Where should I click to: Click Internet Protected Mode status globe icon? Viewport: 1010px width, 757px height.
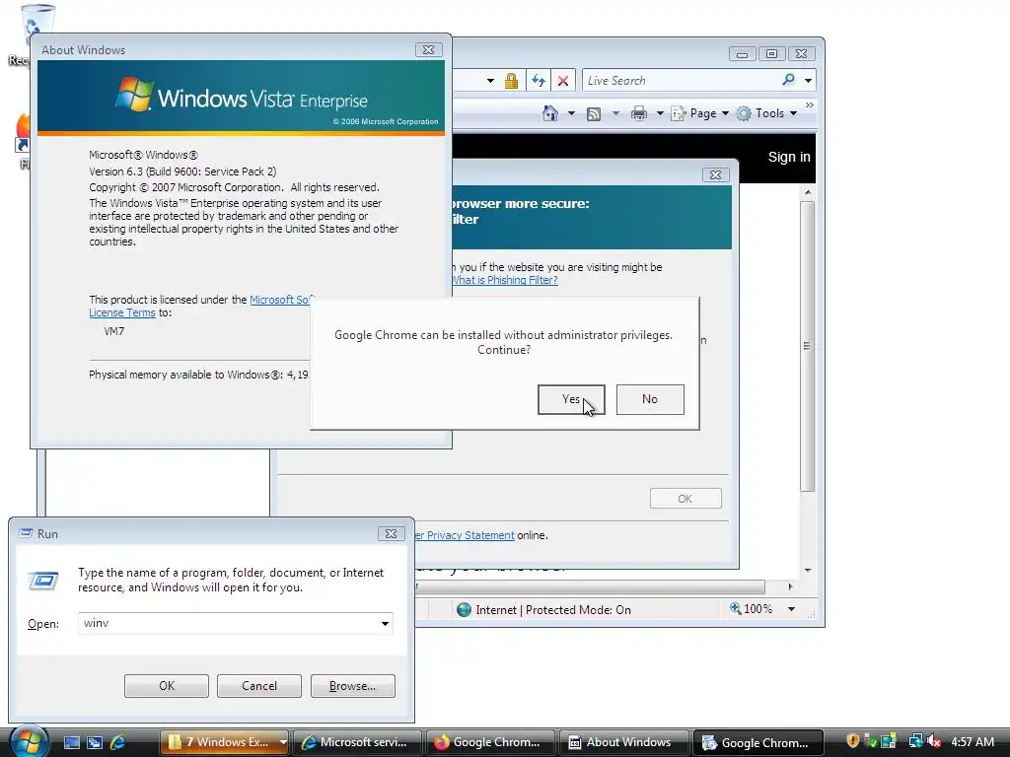point(464,609)
